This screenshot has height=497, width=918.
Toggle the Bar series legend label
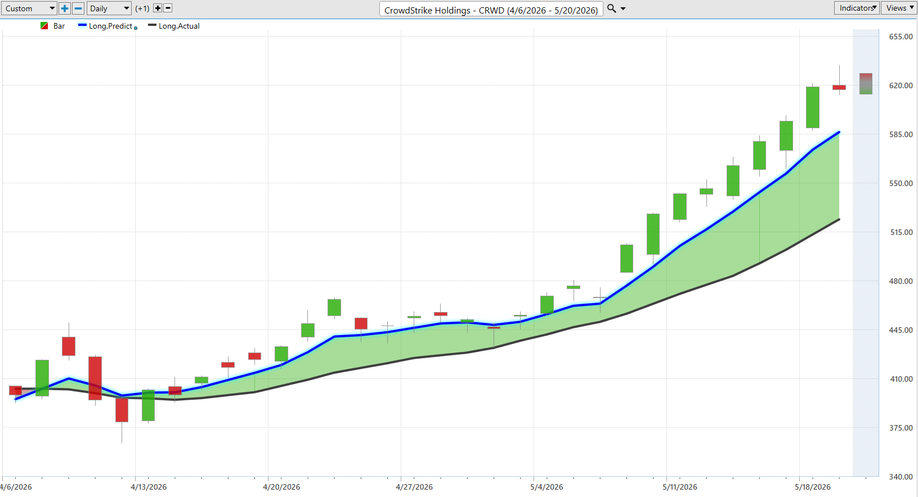(59, 26)
